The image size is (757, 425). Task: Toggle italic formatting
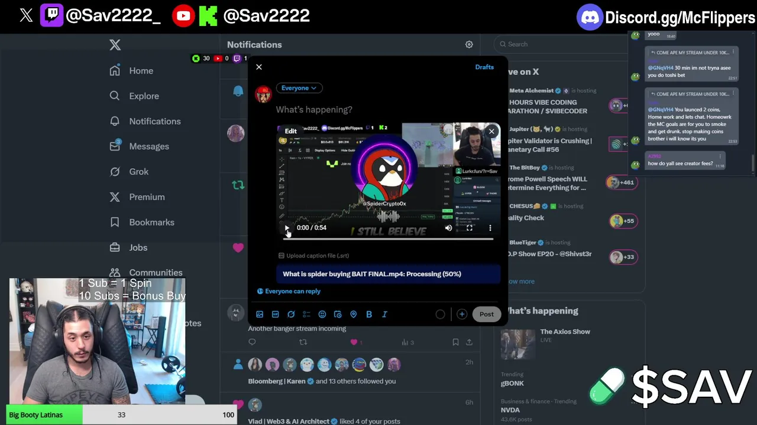[x=384, y=315]
